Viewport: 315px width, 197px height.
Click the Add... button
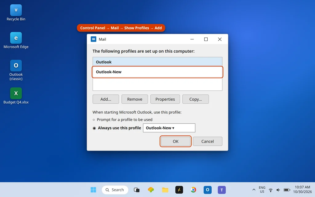click(x=106, y=99)
